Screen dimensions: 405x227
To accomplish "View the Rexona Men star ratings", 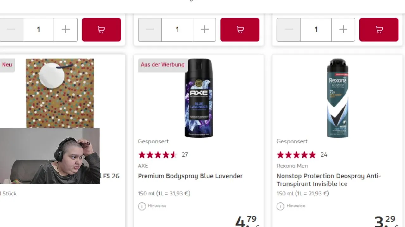I will pos(296,155).
